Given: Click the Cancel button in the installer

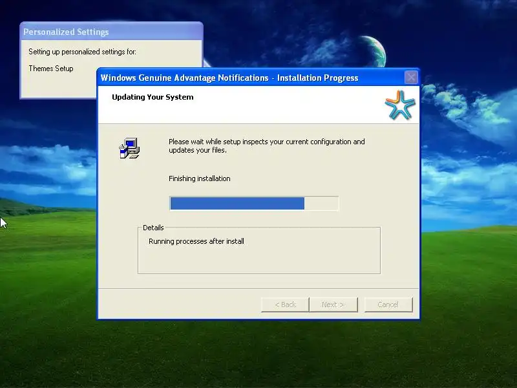Looking at the screenshot, I should [x=388, y=305].
